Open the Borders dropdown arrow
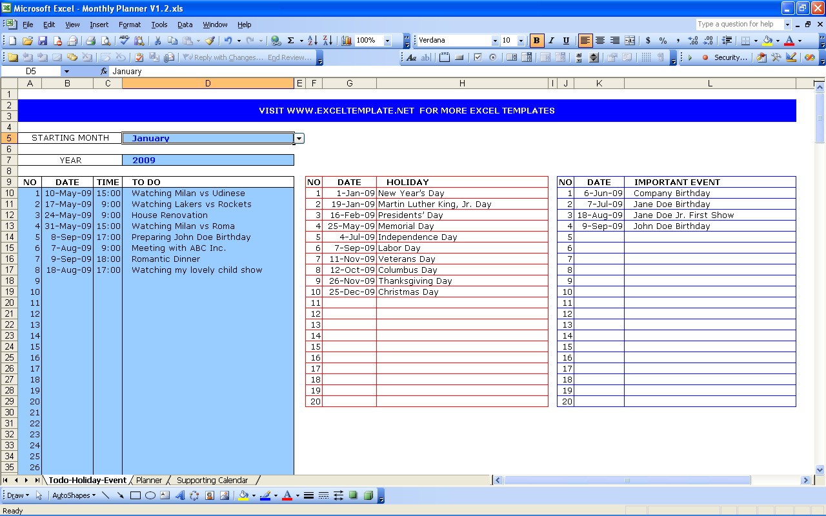 click(756, 41)
